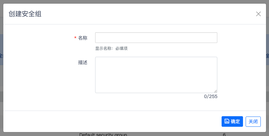The width and height of the screenshot is (269, 136).
Task: Grab the description textarea resize handle
Action: click(215, 91)
